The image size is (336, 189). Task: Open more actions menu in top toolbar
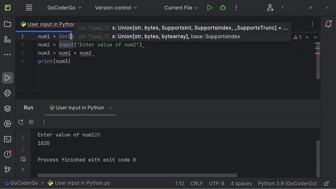pos(236,8)
